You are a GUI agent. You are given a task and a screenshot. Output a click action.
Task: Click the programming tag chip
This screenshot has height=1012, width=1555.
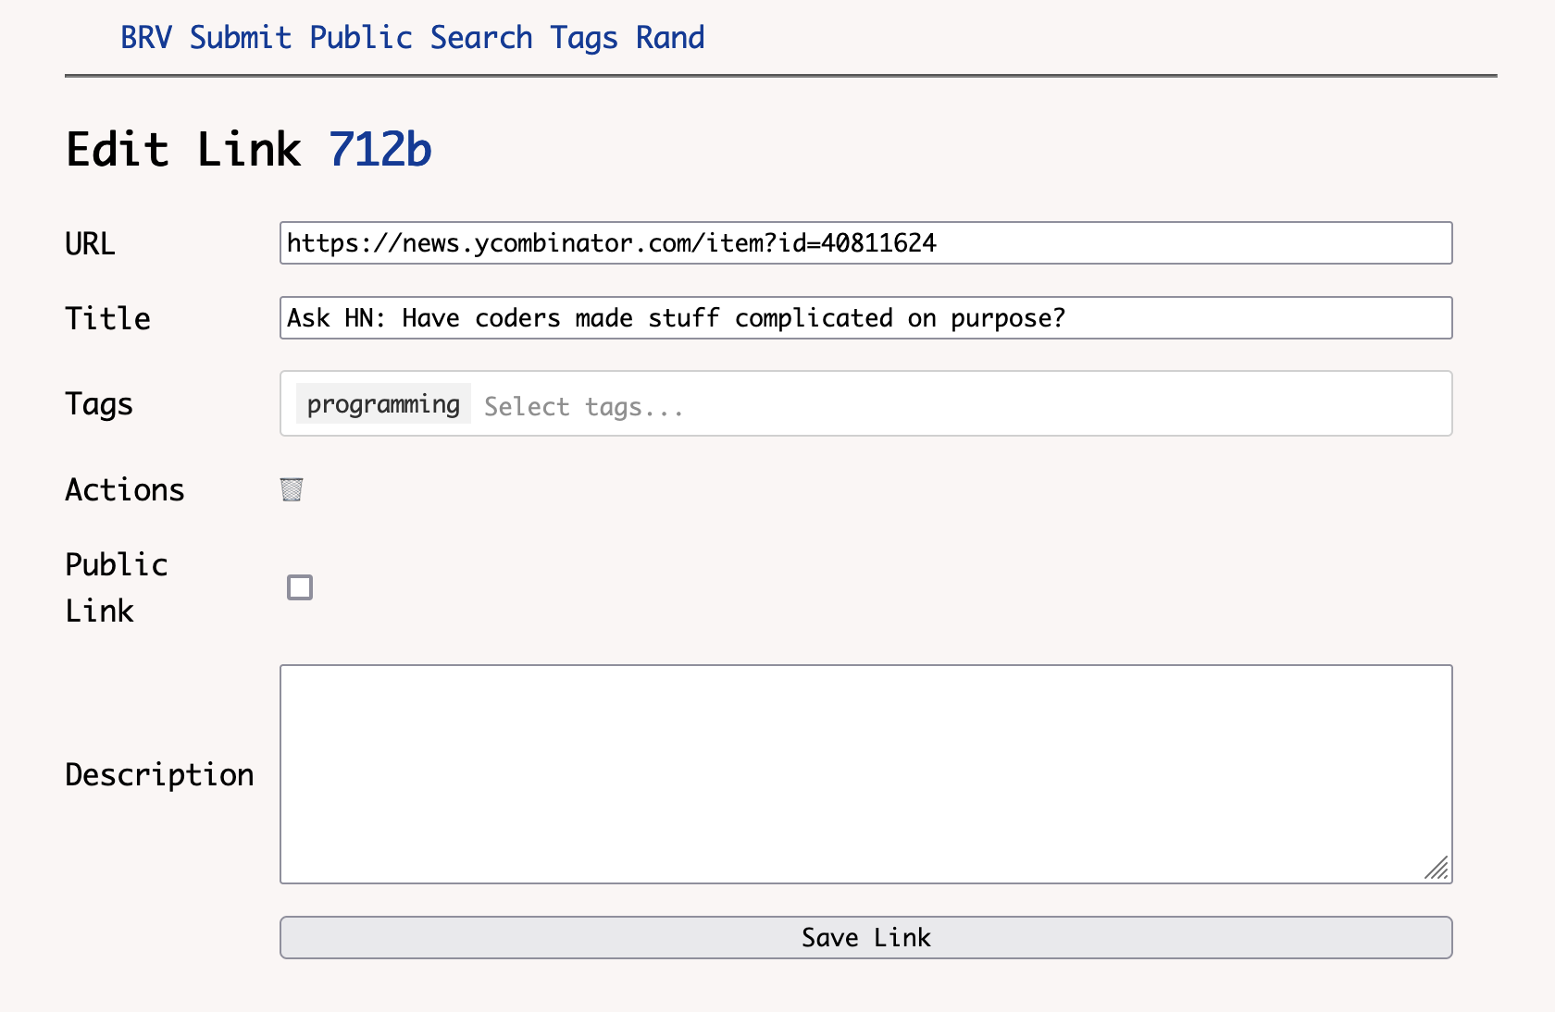tap(383, 404)
